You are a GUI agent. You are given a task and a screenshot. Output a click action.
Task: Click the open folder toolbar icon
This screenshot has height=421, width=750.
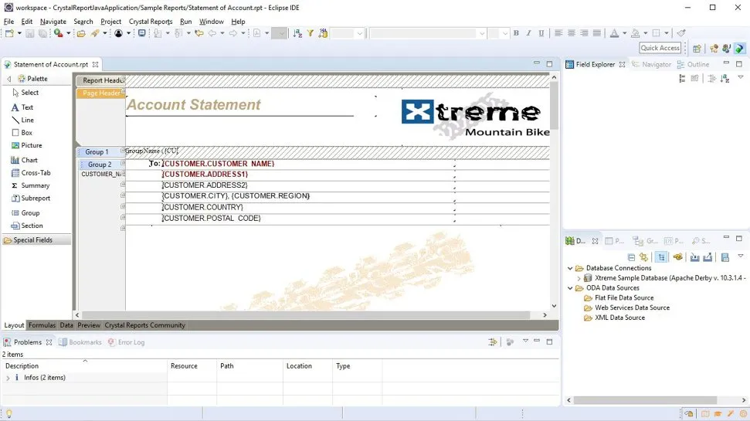81,33
